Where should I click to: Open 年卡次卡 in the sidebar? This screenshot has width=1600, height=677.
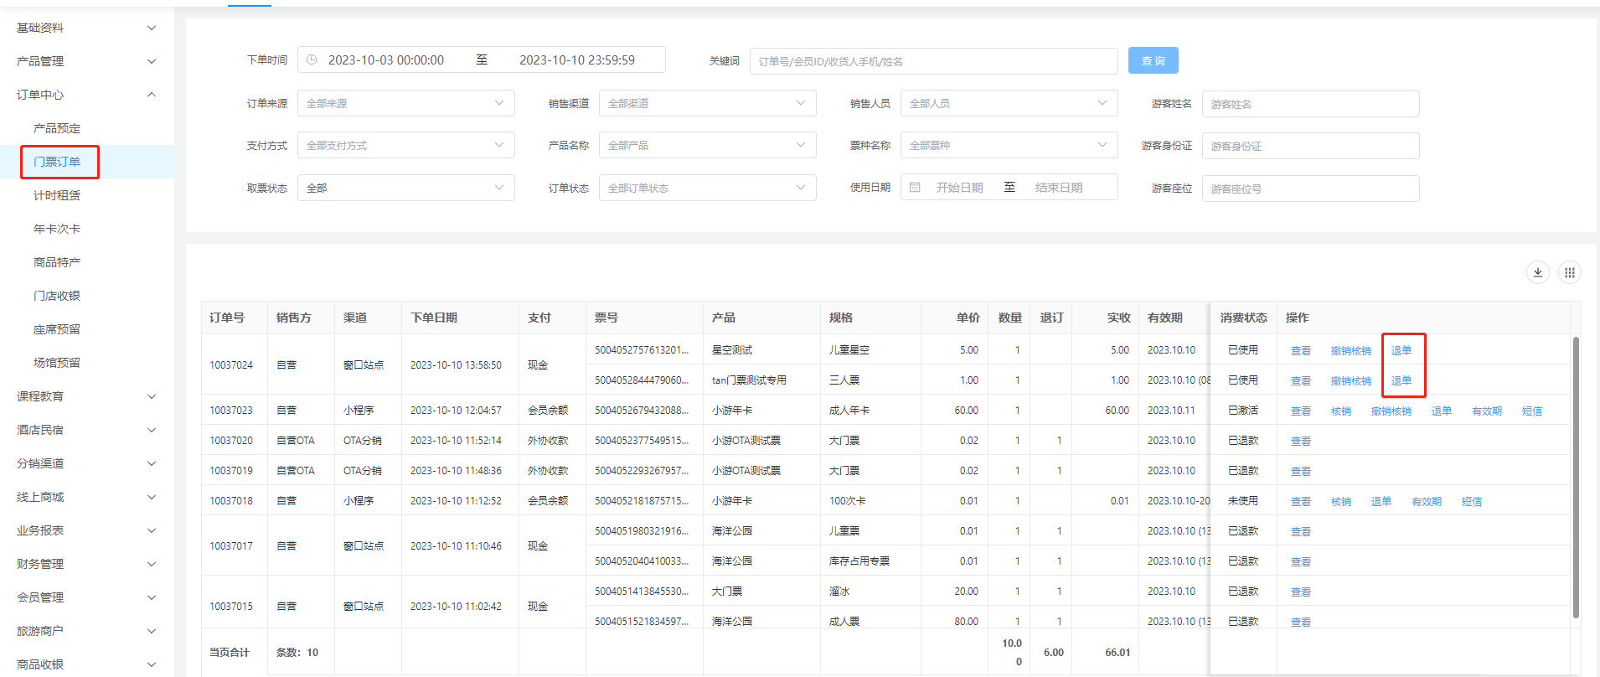(57, 229)
